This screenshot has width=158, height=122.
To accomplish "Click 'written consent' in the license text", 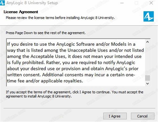I will click(24, 75).
